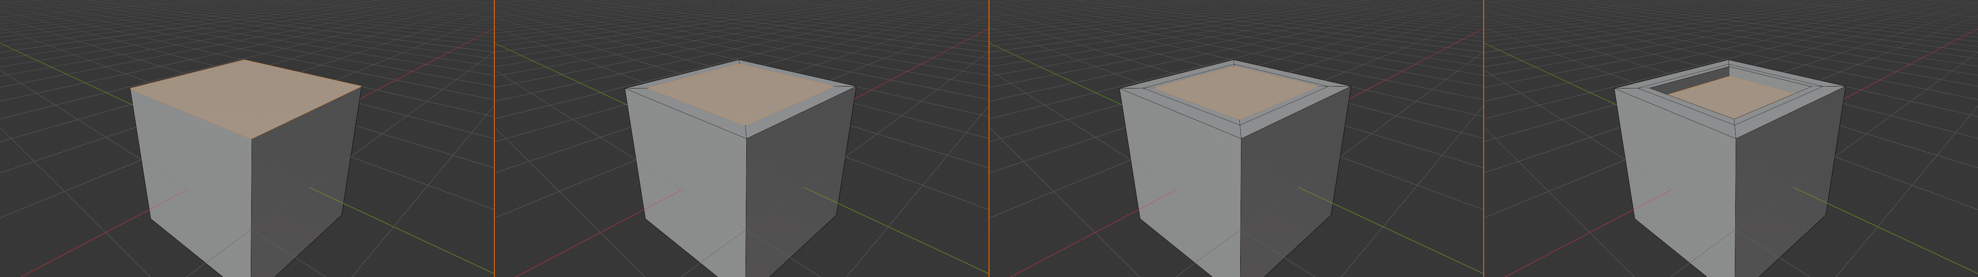
Task: Select the orange inset face on the single-inset cube
Action: point(741,94)
